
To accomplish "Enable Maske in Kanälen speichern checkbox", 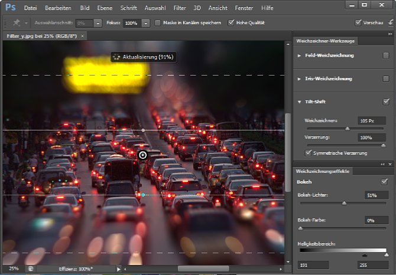I will [158, 22].
